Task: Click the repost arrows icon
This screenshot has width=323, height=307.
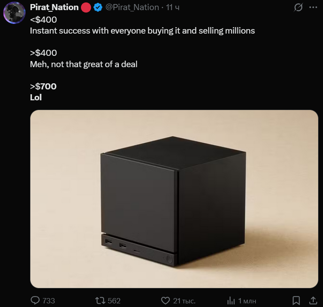Action: pyautogui.click(x=99, y=301)
